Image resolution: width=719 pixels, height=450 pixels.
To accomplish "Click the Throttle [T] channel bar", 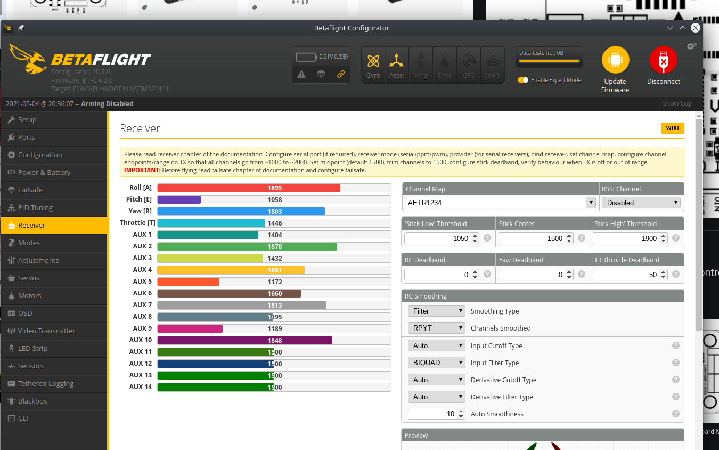I will pos(274,223).
